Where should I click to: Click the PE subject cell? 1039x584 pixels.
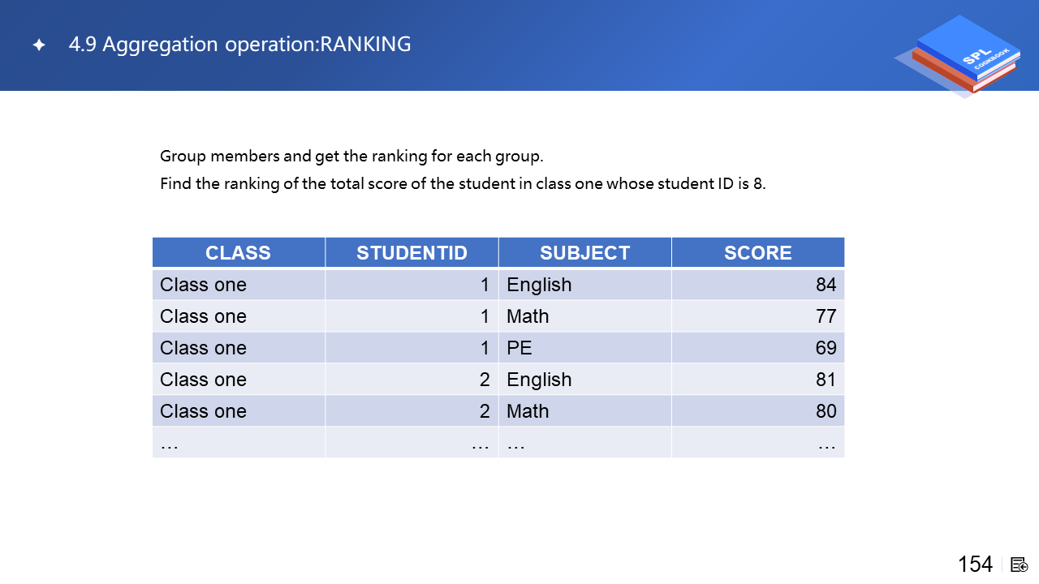click(x=519, y=348)
